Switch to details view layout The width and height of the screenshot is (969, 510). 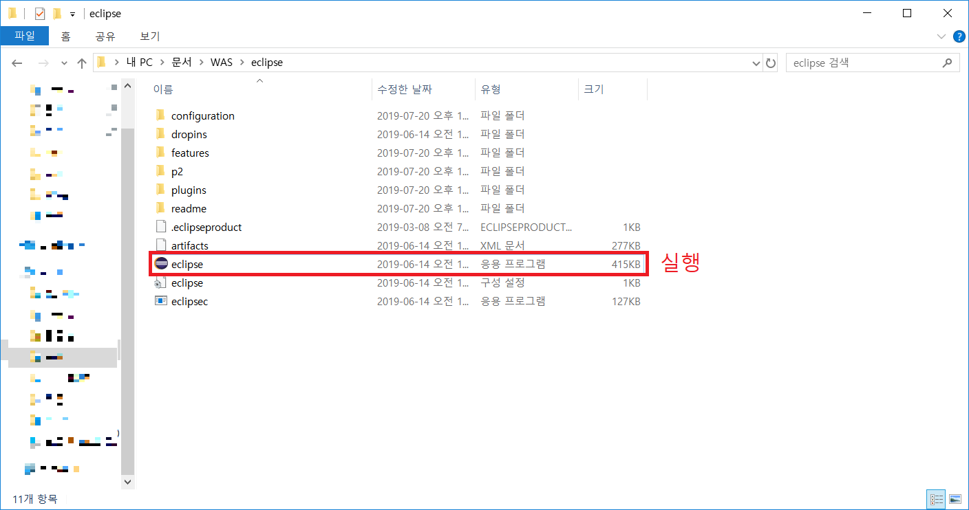click(936, 499)
